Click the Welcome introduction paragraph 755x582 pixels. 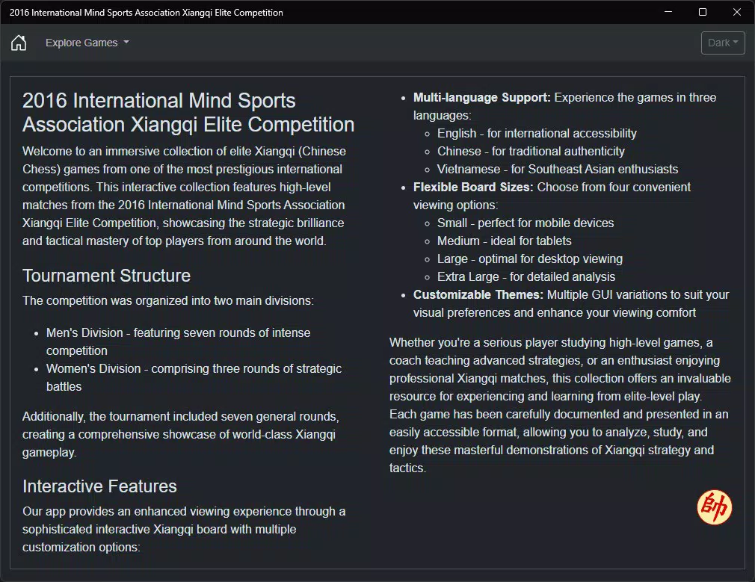pyautogui.click(x=184, y=196)
